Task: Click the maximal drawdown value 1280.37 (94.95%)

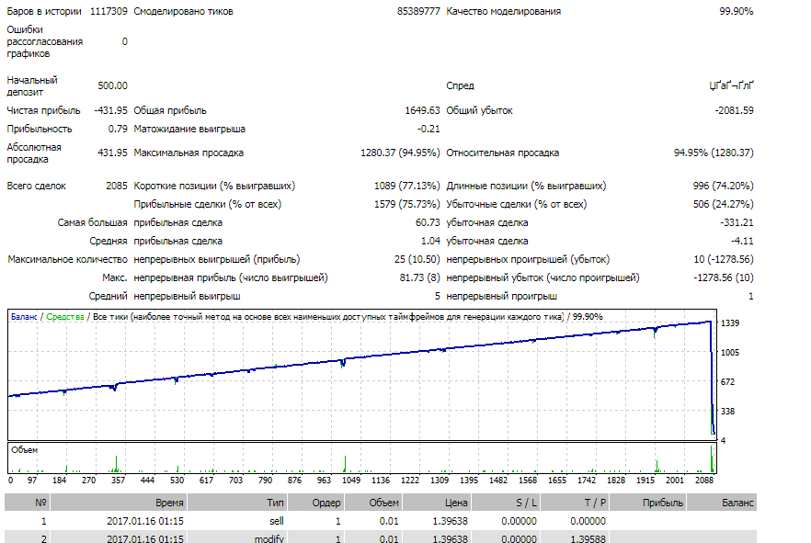Action: [x=400, y=153]
